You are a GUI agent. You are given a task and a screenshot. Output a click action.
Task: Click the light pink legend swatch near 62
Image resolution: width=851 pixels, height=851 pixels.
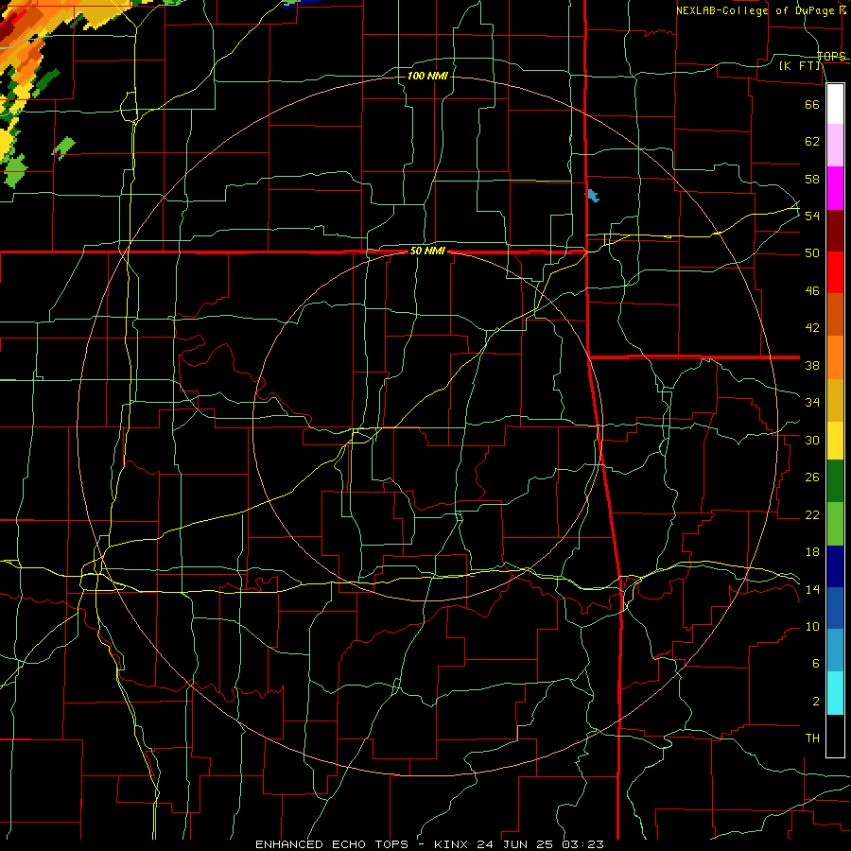(835, 146)
